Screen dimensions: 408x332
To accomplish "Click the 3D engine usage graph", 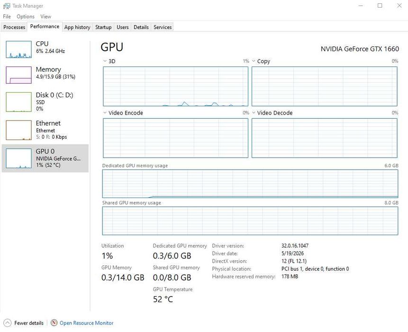I will [176, 86].
